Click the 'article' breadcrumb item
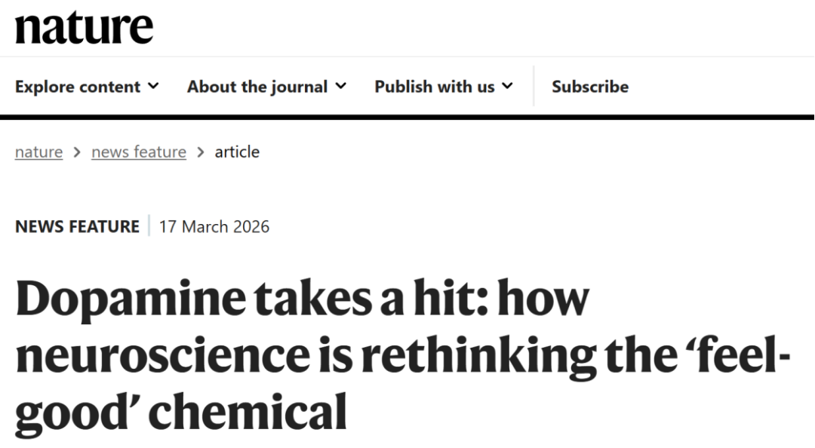This screenshot has width=815, height=448. click(237, 152)
